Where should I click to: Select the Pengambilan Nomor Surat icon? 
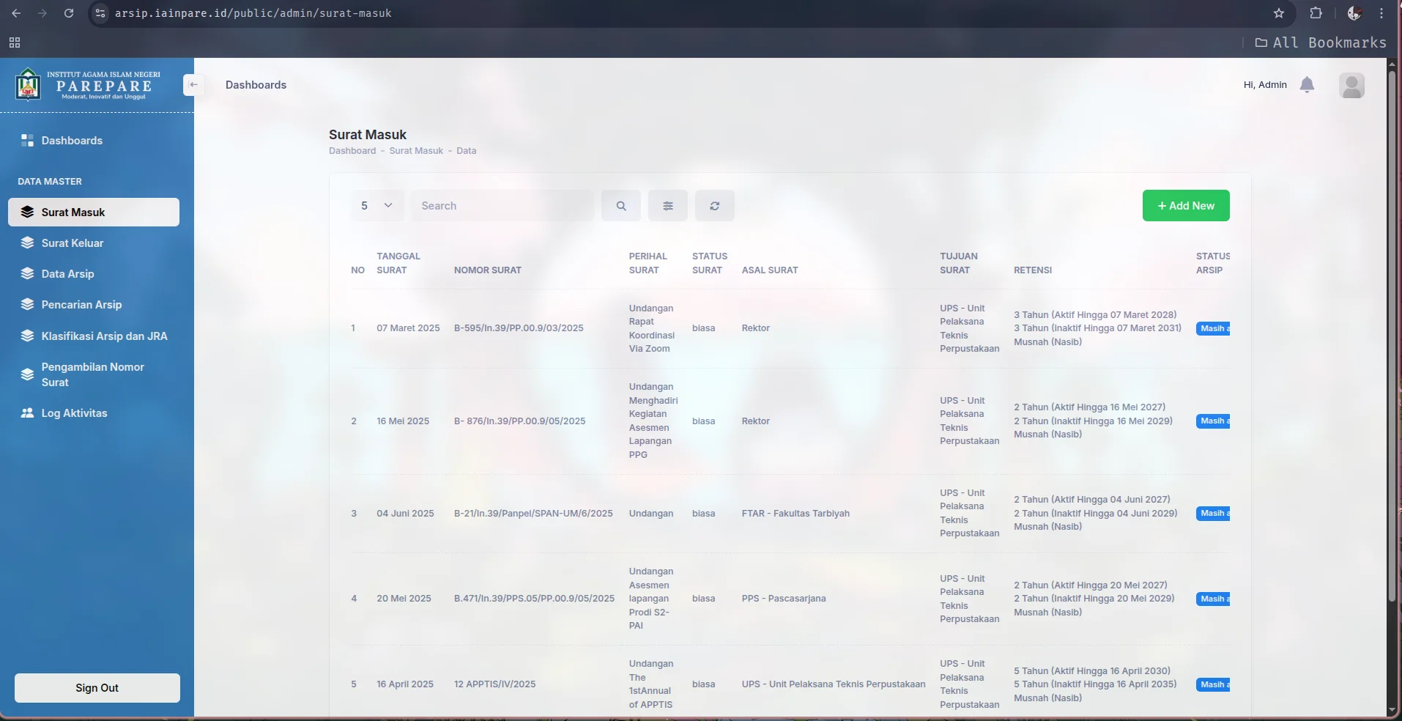(26, 374)
